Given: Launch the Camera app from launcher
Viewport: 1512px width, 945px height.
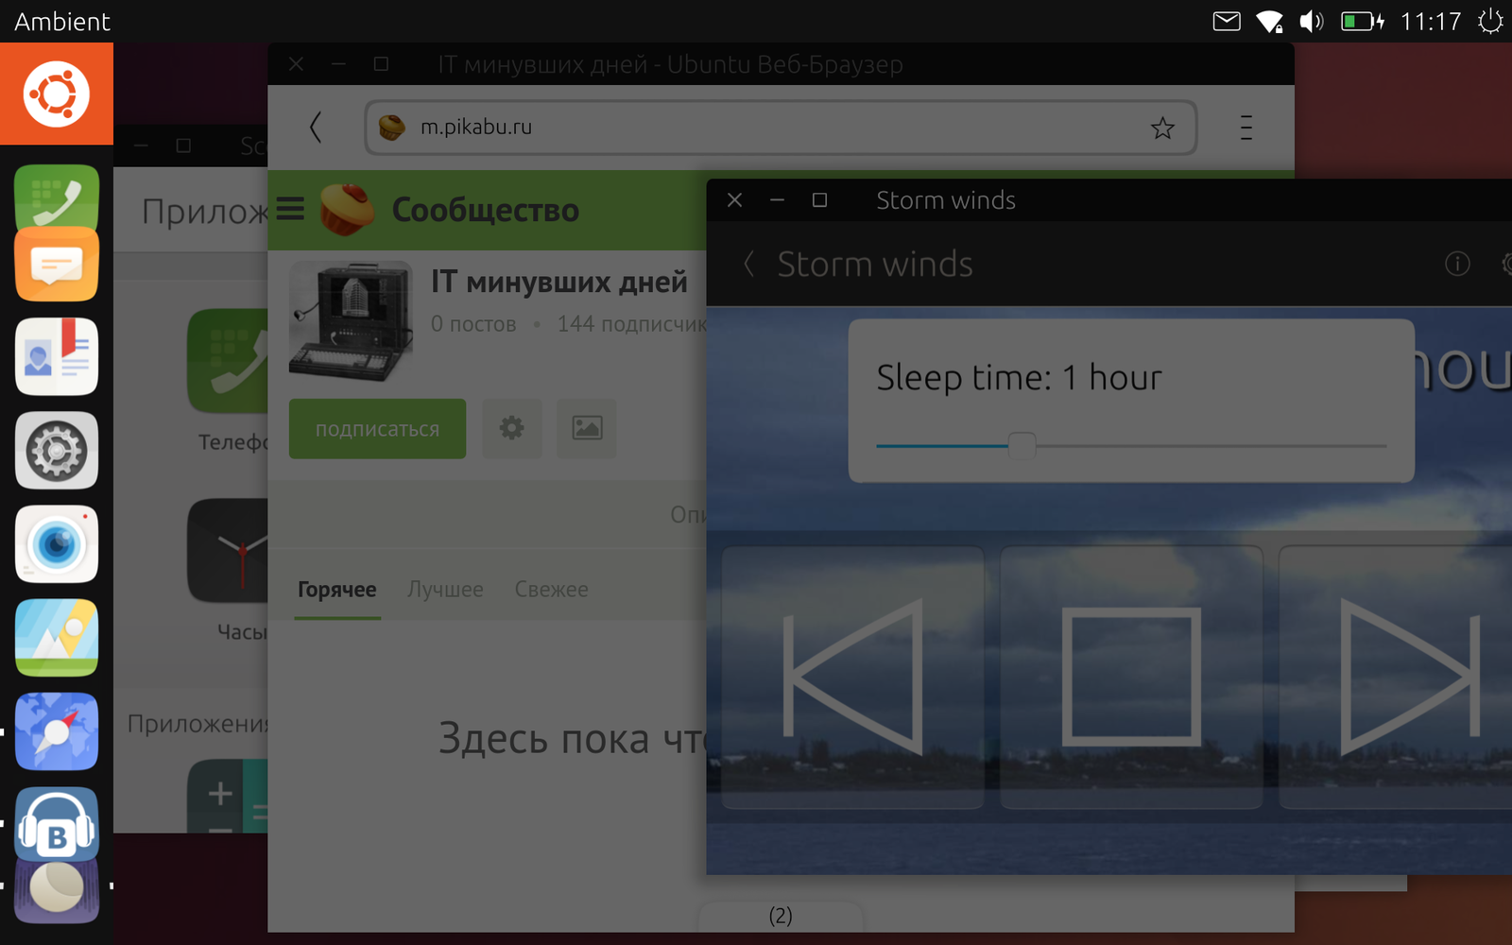Looking at the screenshot, I should [x=57, y=544].
